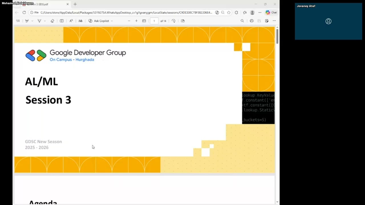
Task: Expand the Draw tool options dropdown
Action: point(45,21)
